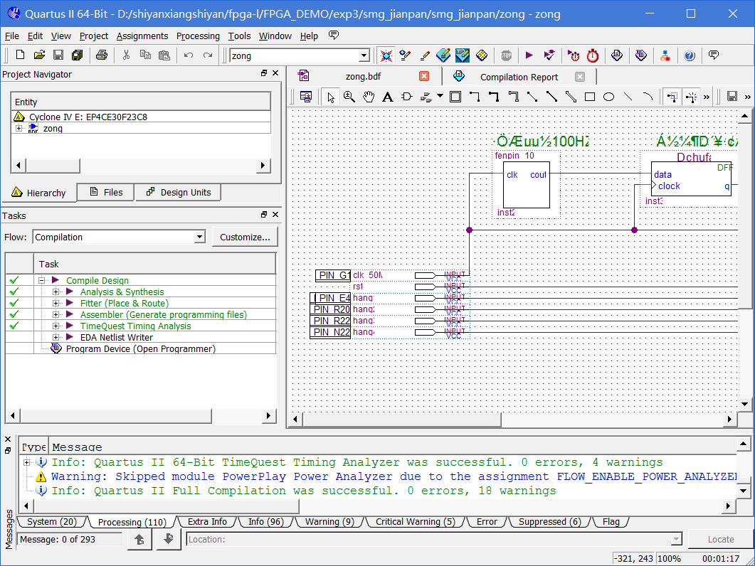Open the project entity dropdown showing zong
Image resolution: width=755 pixels, height=566 pixels.
click(364, 56)
